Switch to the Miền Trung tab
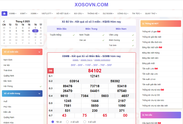 pyautogui.click(x=91, y=29)
